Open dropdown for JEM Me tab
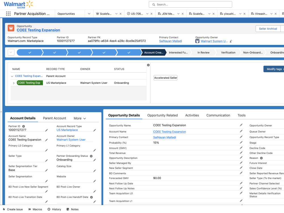 click(x=178, y=14)
